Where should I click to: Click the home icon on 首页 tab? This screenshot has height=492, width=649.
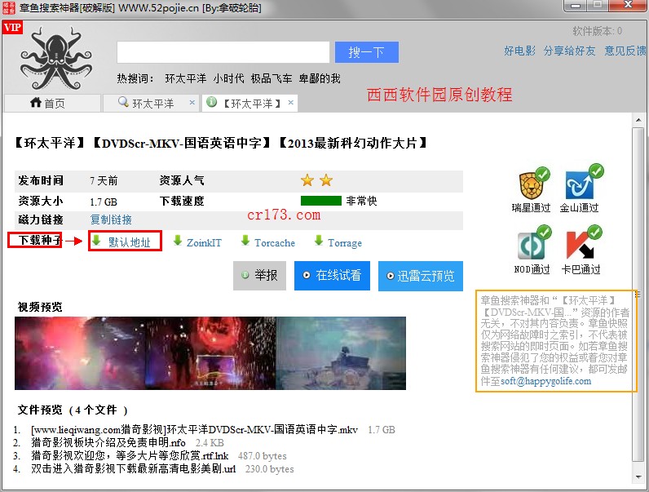click(x=36, y=102)
